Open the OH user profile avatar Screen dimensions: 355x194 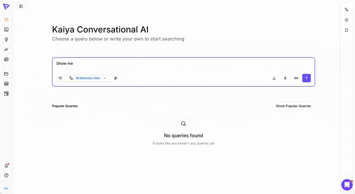(6, 188)
